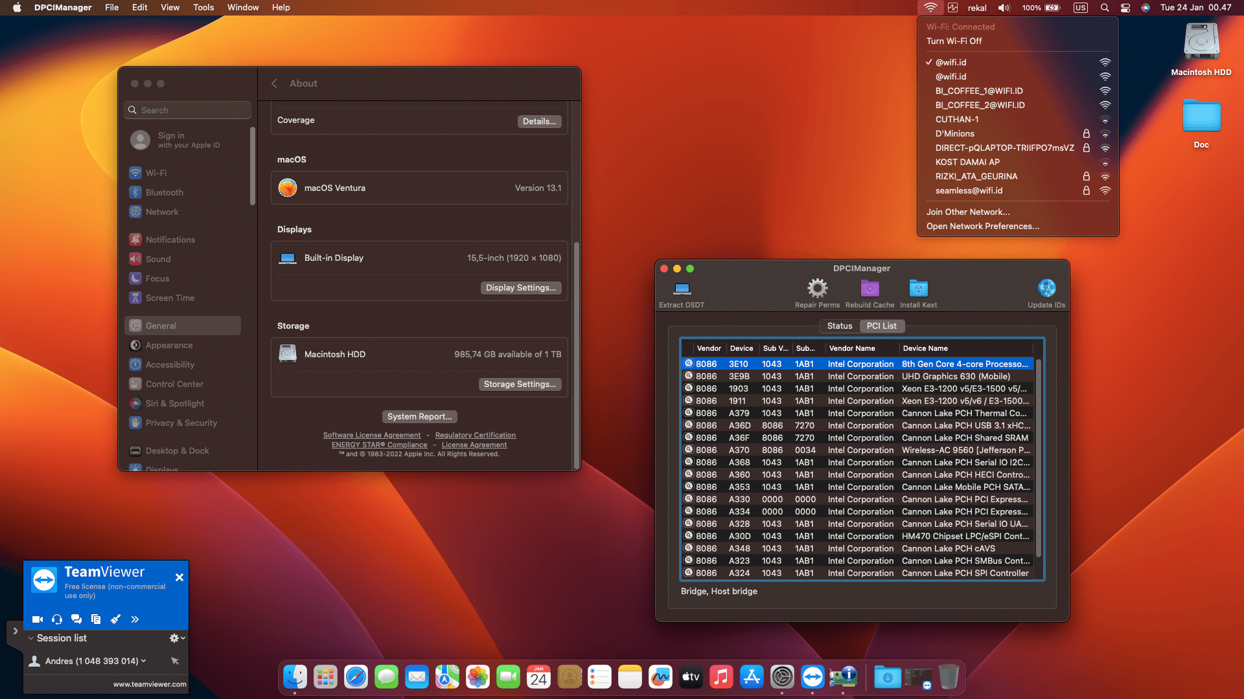Open the Andres session dropdown arrow
Viewport: 1244px width, 699px height.
[144, 661]
